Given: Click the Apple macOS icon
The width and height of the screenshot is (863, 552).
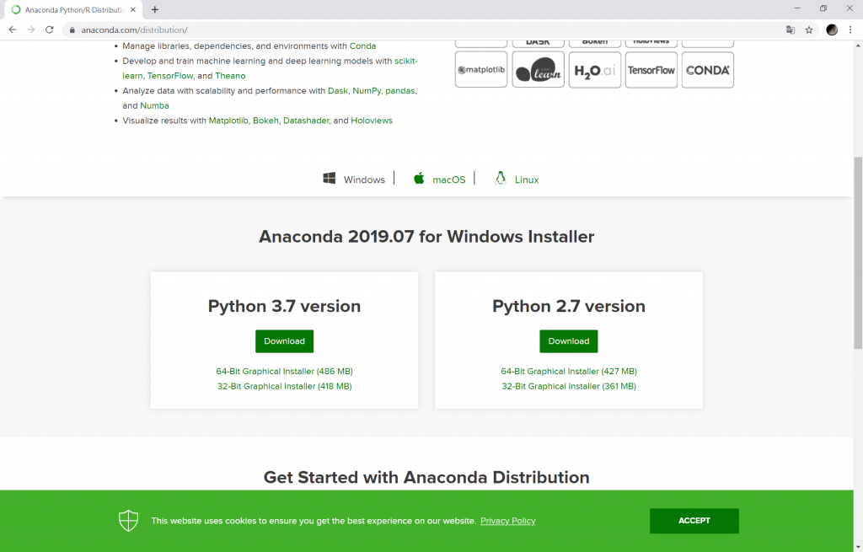Looking at the screenshot, I should point(419,178).
